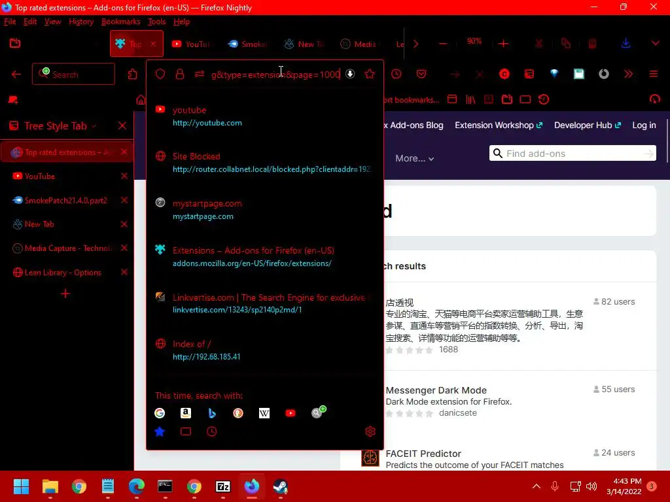Image resolution: width=670 pixels, height=502 pixels.
Task: Select YouTube tab in tree sidebar
Action: 66,176
